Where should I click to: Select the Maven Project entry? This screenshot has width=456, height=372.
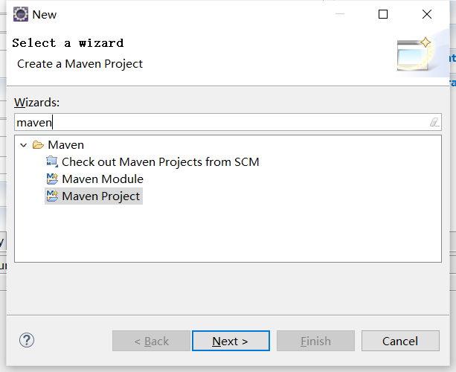coord(101,196)
